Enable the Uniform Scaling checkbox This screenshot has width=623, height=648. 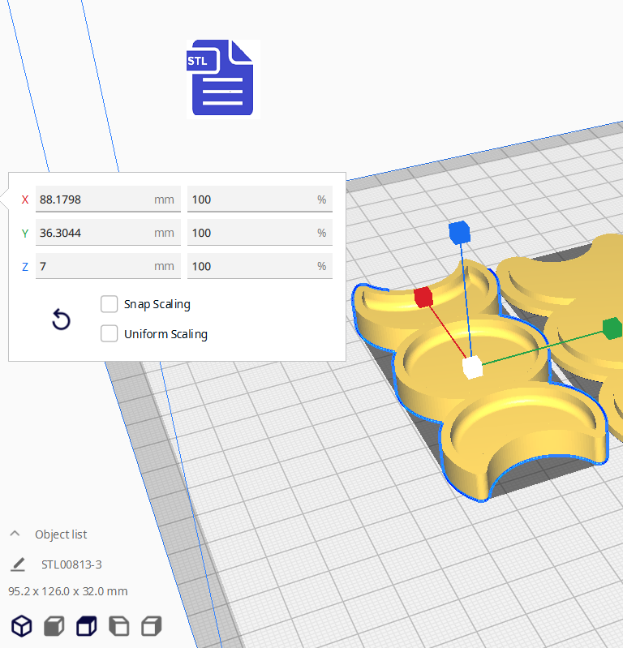109,333
